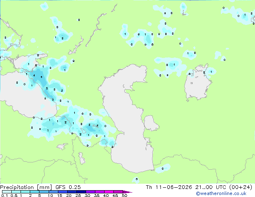Click the "10" legend scale label
This screenshot has width=255, height=197.
click(x=50, y=195)
